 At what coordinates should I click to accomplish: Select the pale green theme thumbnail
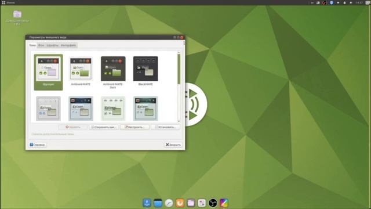(113, 109)
